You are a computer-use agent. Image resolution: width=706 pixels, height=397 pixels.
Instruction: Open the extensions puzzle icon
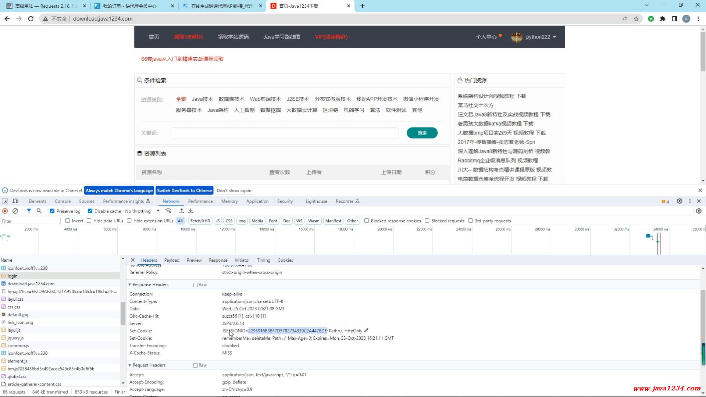coord(663,19)
